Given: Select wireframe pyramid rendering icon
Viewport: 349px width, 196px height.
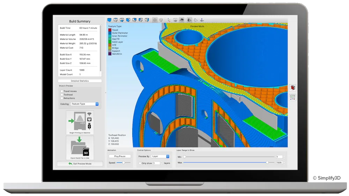Looking at the screenshot, I should (195, 20).
